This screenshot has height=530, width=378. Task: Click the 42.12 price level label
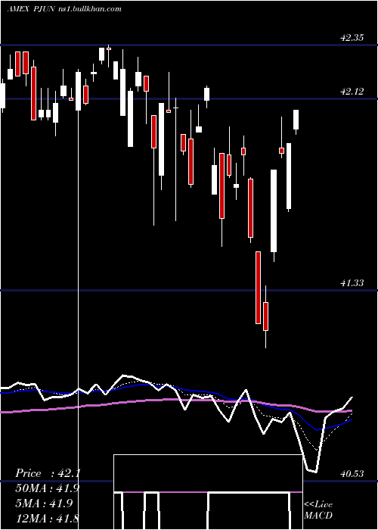pyautogui.click(x=352, y=92)
